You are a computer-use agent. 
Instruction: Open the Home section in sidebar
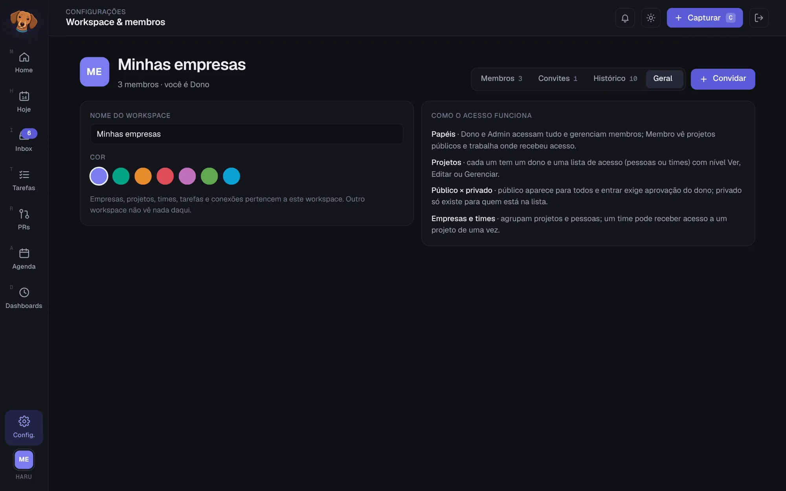[24, 63]
